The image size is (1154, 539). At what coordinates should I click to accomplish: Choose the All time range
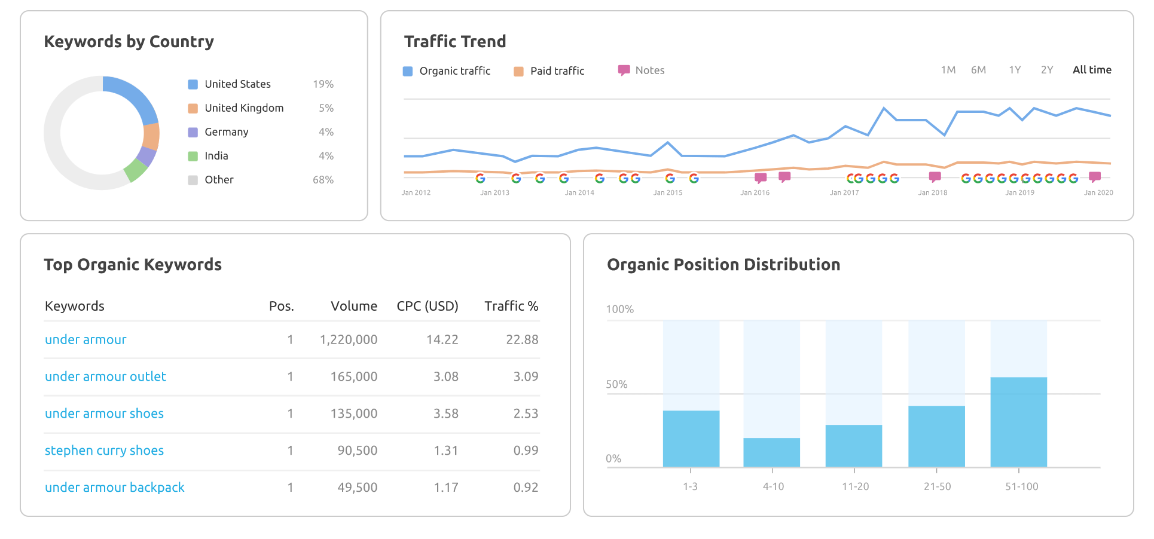pyautogui.click(x=1092, y=70)
